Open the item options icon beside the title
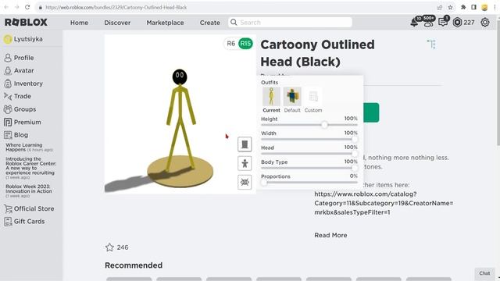 431,44
